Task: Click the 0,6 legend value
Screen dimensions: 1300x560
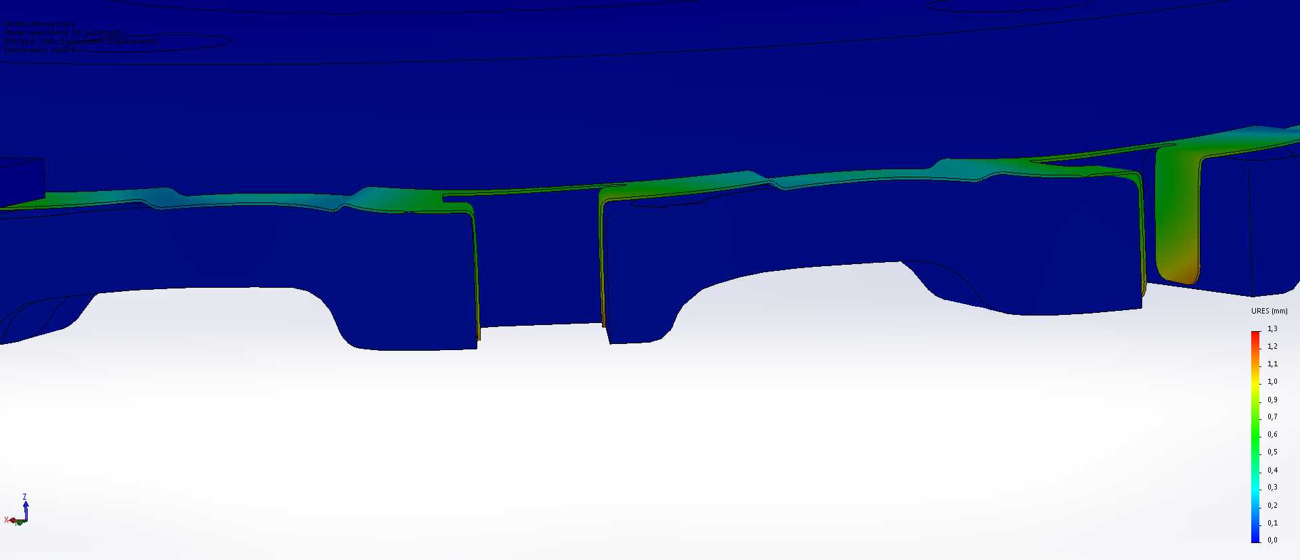Action: tap(1272, 435)
